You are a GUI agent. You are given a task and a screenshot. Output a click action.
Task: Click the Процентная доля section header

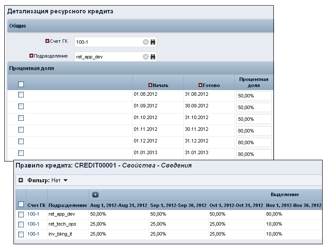tap(141, 68)
